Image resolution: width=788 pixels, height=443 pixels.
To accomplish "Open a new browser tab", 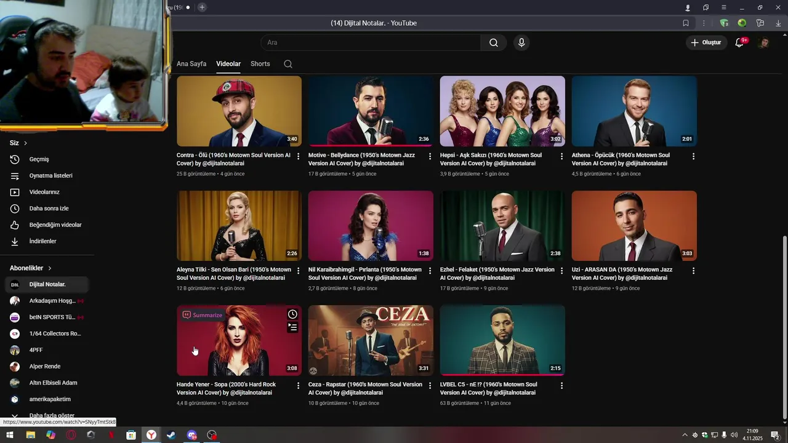I will coord(202,7).
